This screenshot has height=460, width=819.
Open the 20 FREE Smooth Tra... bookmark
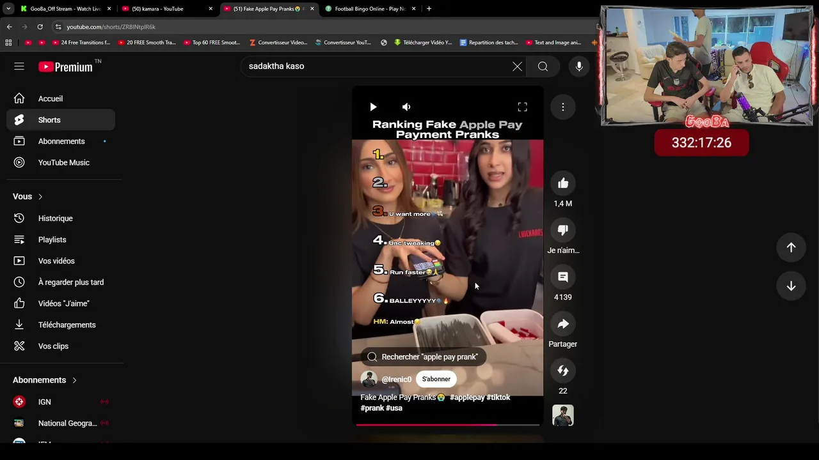coord(146,43)
